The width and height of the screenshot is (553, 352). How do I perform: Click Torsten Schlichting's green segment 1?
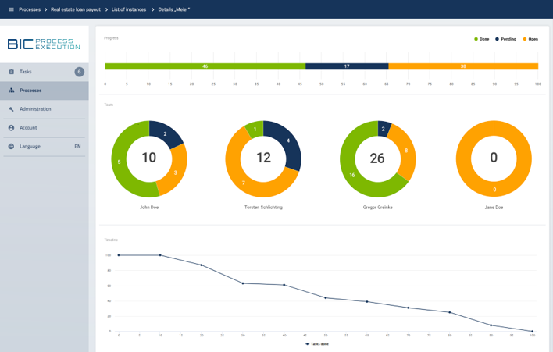255,130
